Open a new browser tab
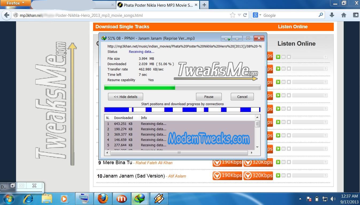 204,5
